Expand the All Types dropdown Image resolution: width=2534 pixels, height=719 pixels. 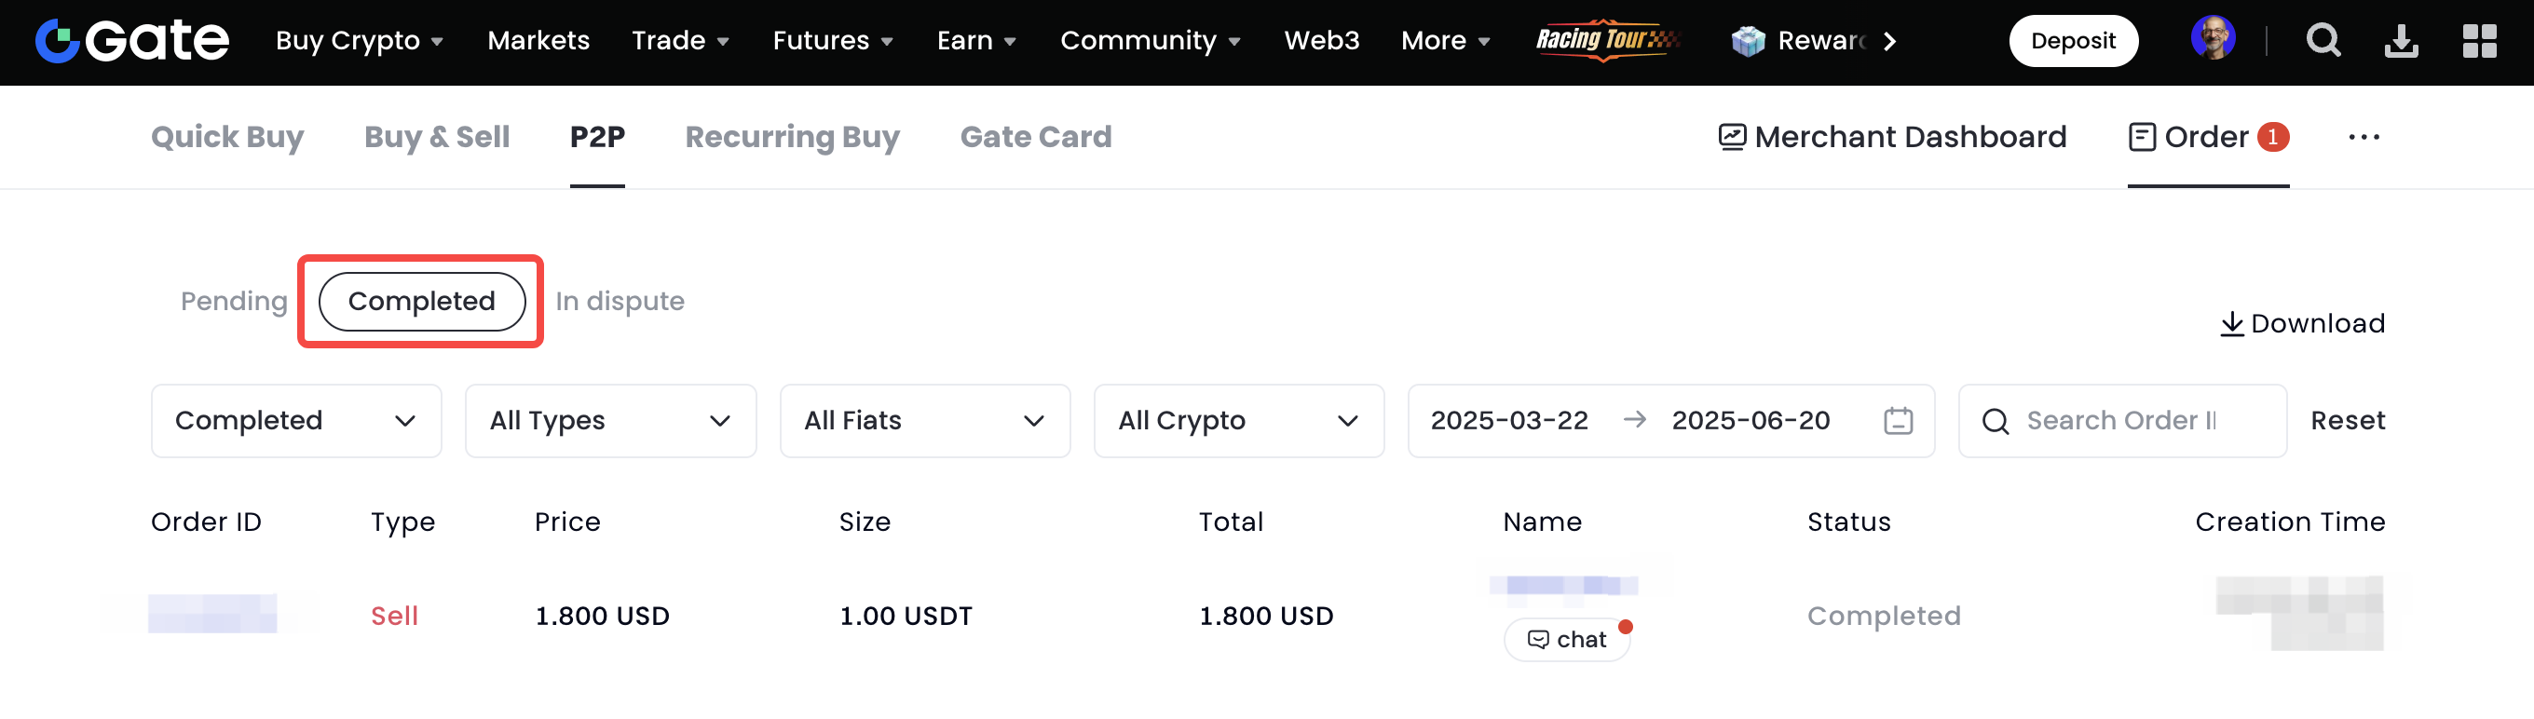coord(610,421)
